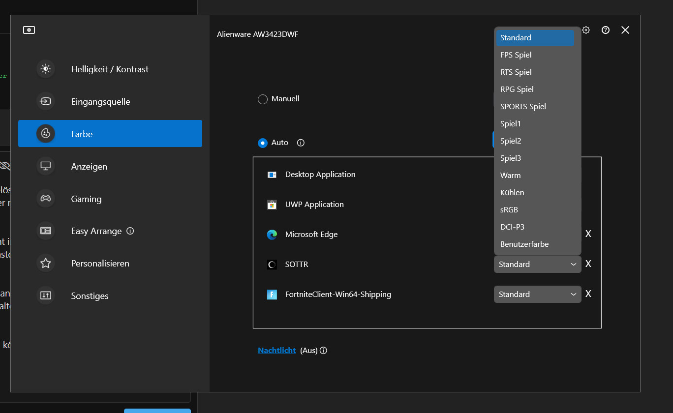Pick Spiel1 from the preset list
Image resolution: width=673 pixels, height=413 pixels.
coord(535,124)
